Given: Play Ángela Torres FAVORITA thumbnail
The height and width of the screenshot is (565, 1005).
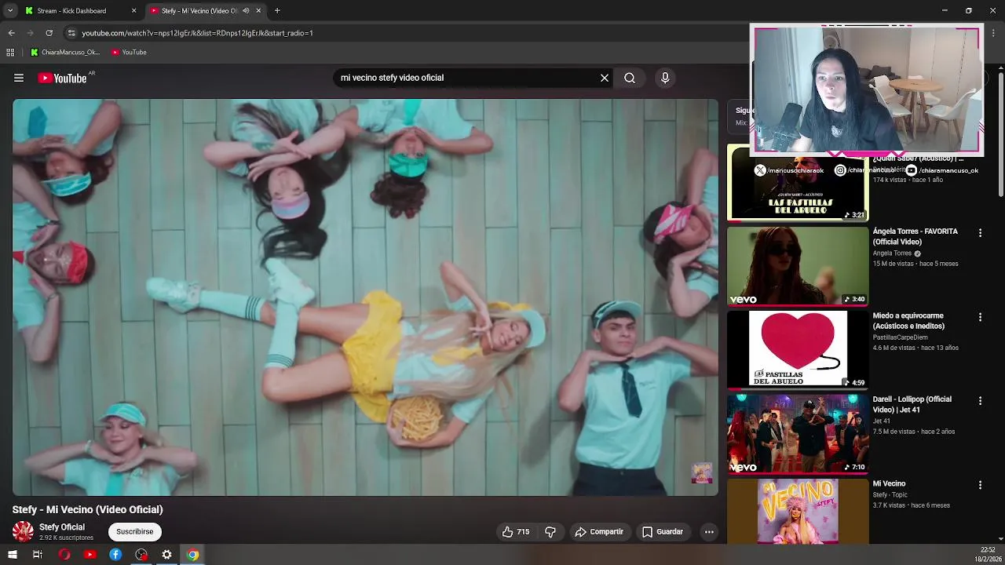Looking at the screenshot, I should click(798, 266).
